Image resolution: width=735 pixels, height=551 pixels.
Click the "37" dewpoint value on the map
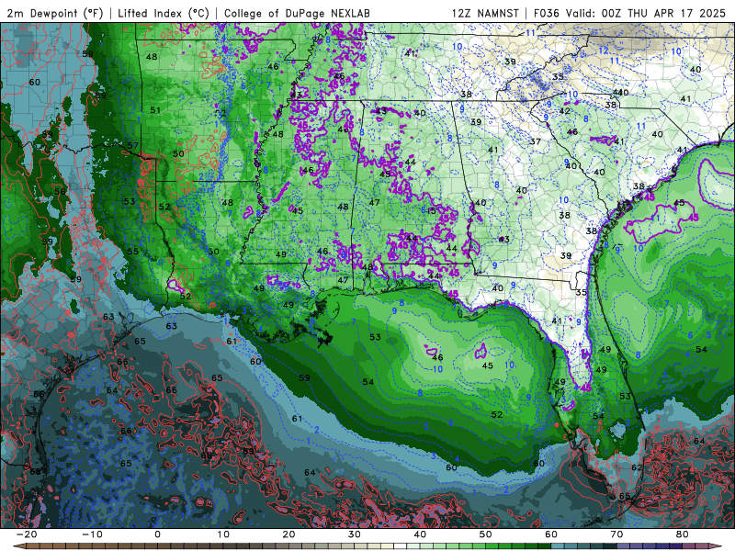pos(536,141)
